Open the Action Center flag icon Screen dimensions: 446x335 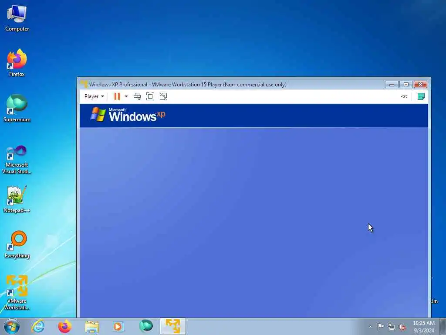(381, 326)
